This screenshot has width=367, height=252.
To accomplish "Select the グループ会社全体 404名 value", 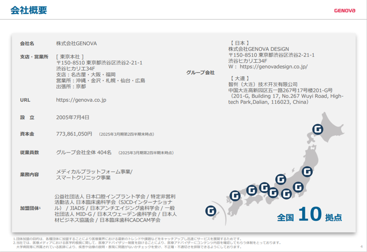I will pos(84,152).
